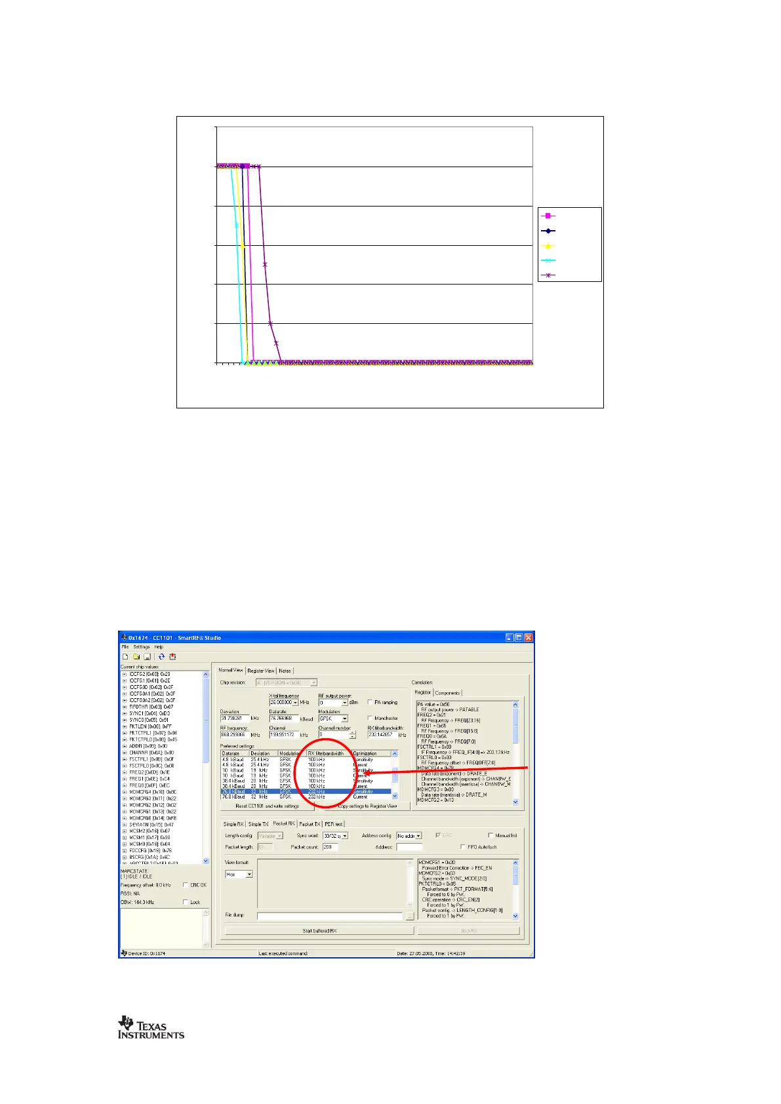Click the preferred settings list scrollbar

point(395,775)
